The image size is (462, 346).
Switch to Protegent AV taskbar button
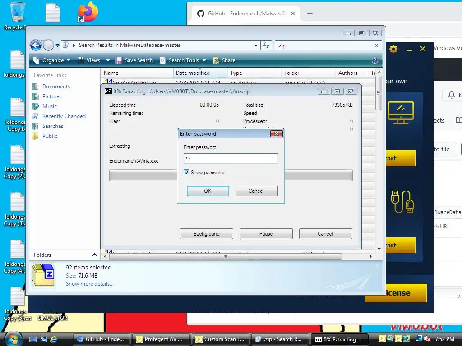160,339
